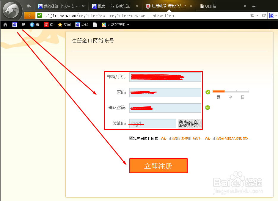
Task: Open a new tab with plus button
Action: tap(254, 7)
